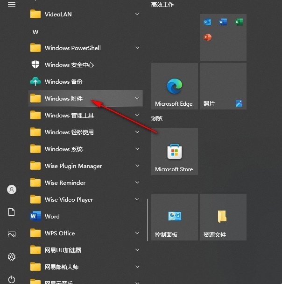282x284 pixels.
Task: Select the Windows 系统 folder entry
Action: point(85,149)
